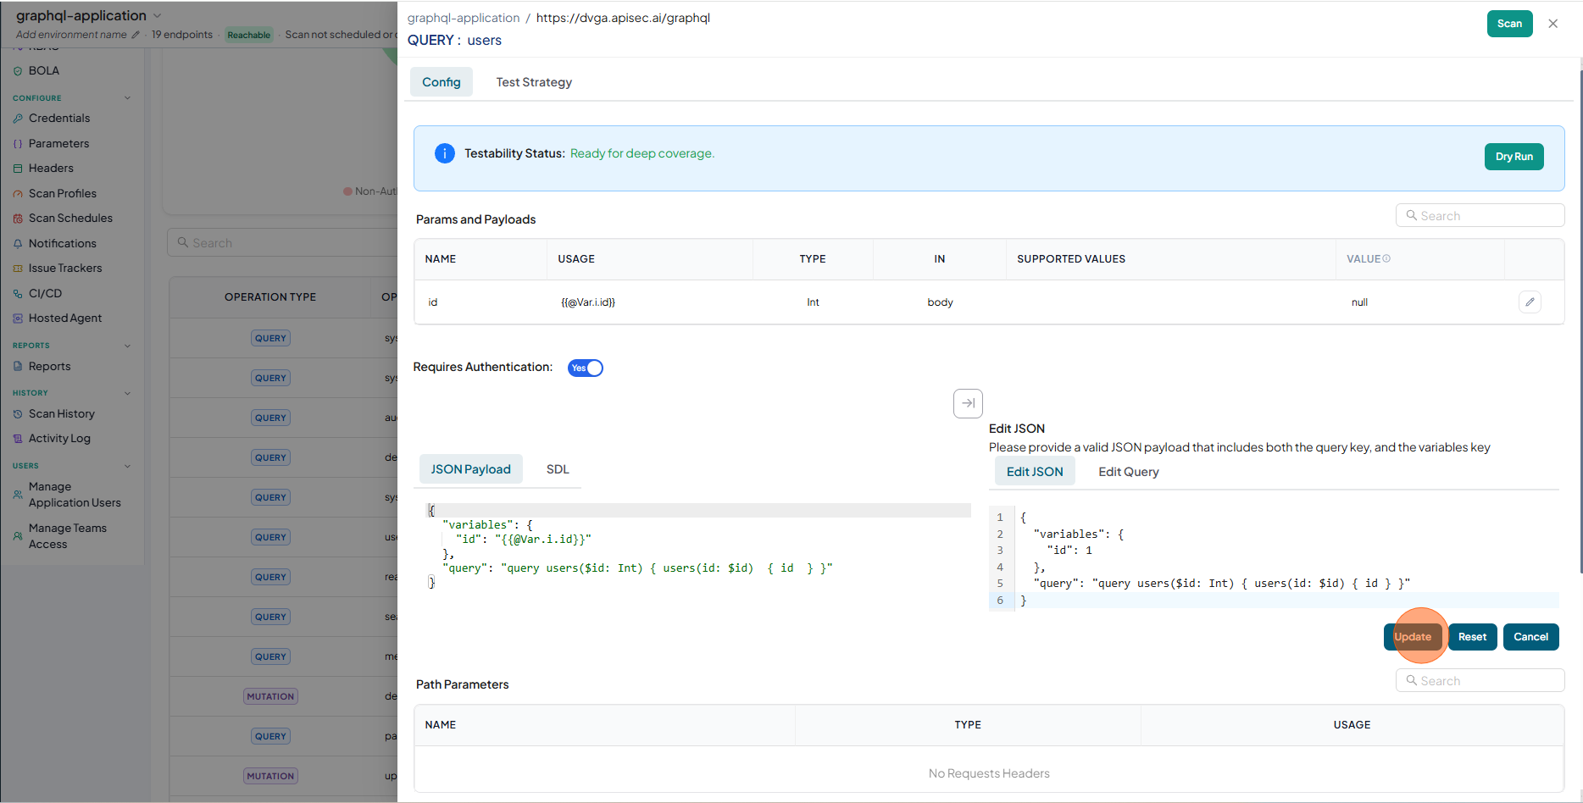
Task: Close the users query panel
Action: click(1552, 24)
